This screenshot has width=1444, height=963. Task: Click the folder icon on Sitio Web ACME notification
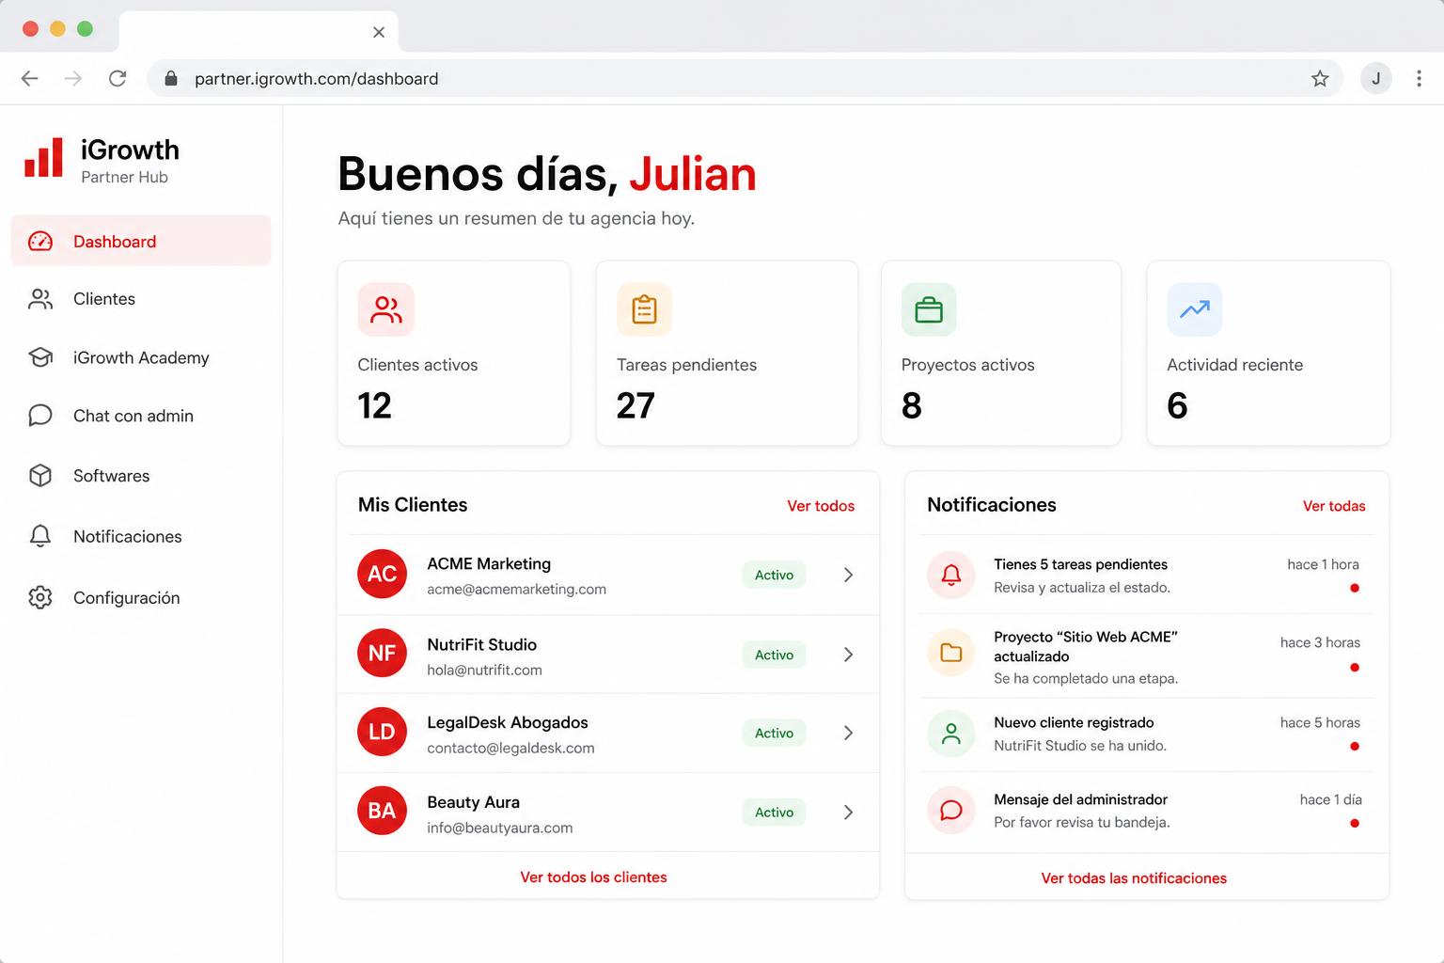(x=951, y=653)
